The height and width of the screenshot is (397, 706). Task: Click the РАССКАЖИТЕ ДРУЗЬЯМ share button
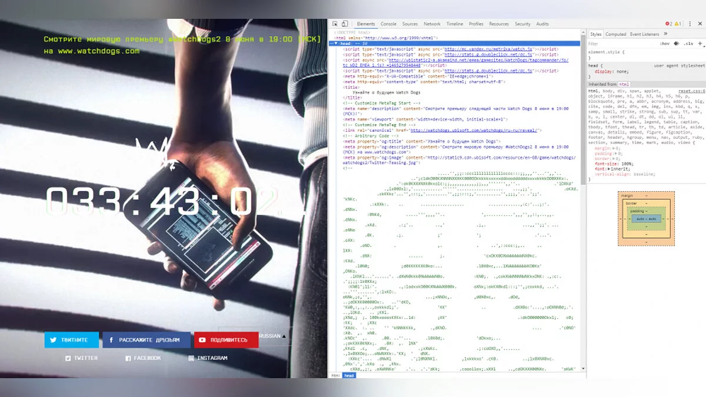[x=146, y=340]
